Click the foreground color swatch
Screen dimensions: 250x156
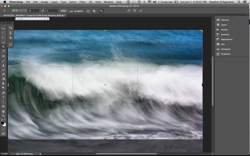pos(3,123)
